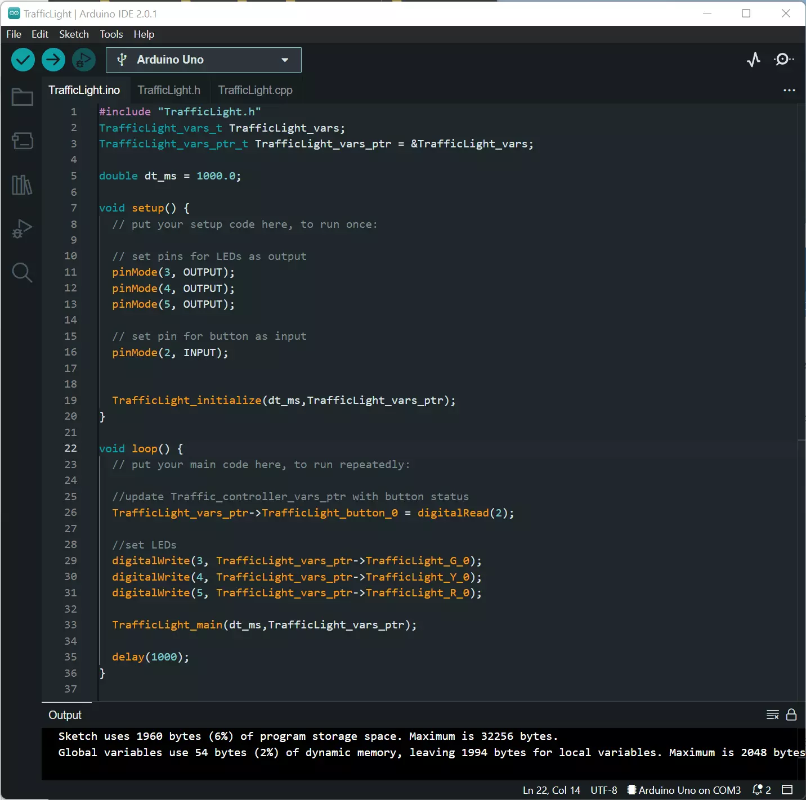The image size is (806, 800).
Task: Start debugging with the Debug icon
Action: pyautogui.click(x=83, y=60)
